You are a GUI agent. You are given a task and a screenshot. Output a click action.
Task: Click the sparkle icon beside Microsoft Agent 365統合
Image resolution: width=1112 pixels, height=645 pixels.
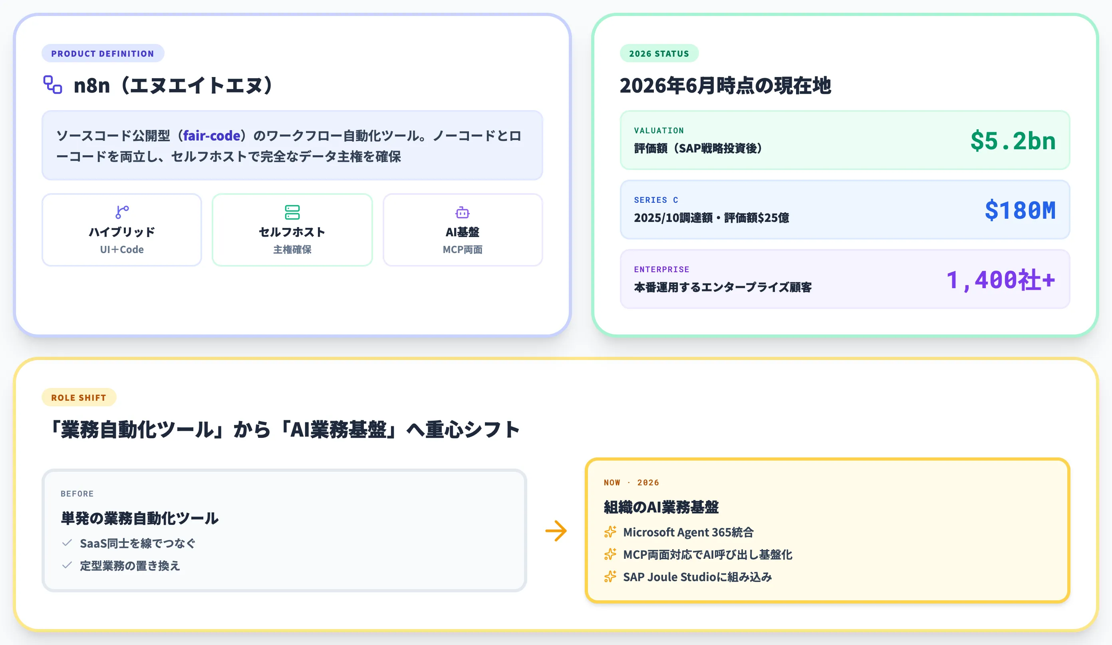point(610,532)
